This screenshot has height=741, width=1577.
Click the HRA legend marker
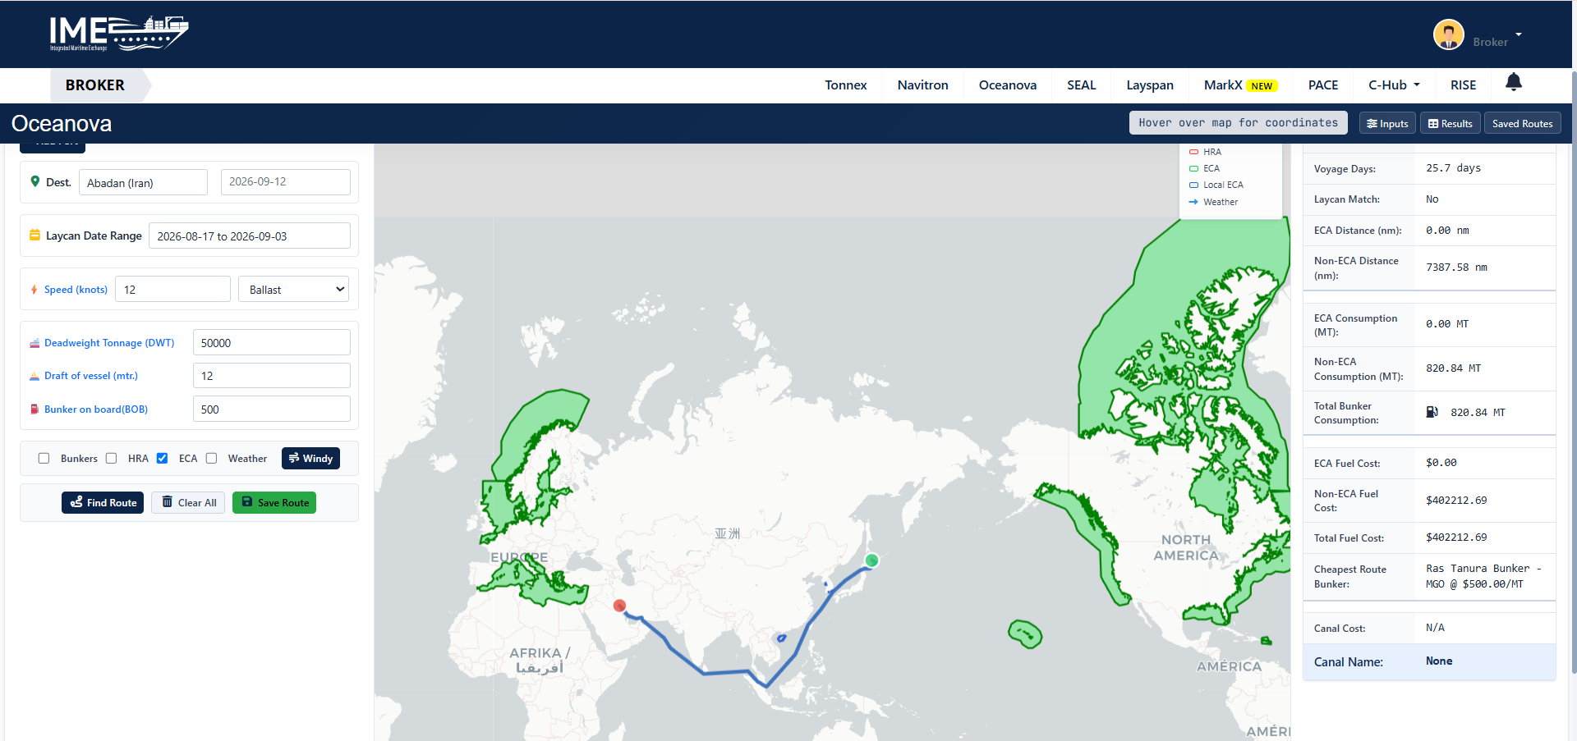tap(1193, 152)
